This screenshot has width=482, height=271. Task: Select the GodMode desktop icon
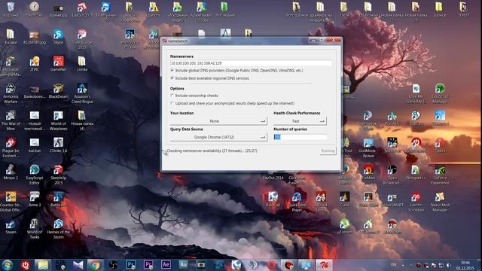(x=368, y=148)
